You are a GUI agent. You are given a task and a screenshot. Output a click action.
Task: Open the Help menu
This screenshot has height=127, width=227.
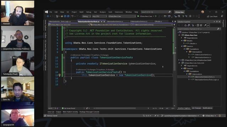click(x=136, y=12)
